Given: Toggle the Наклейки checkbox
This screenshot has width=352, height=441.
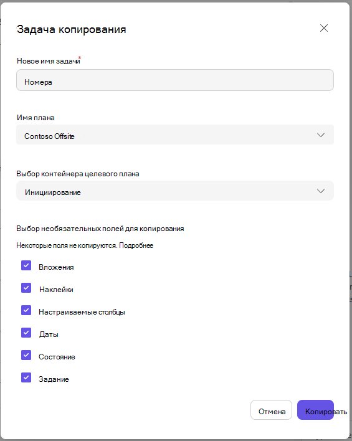Looking at the screenshot, I should pyautogui.click(x=26, y=288).
